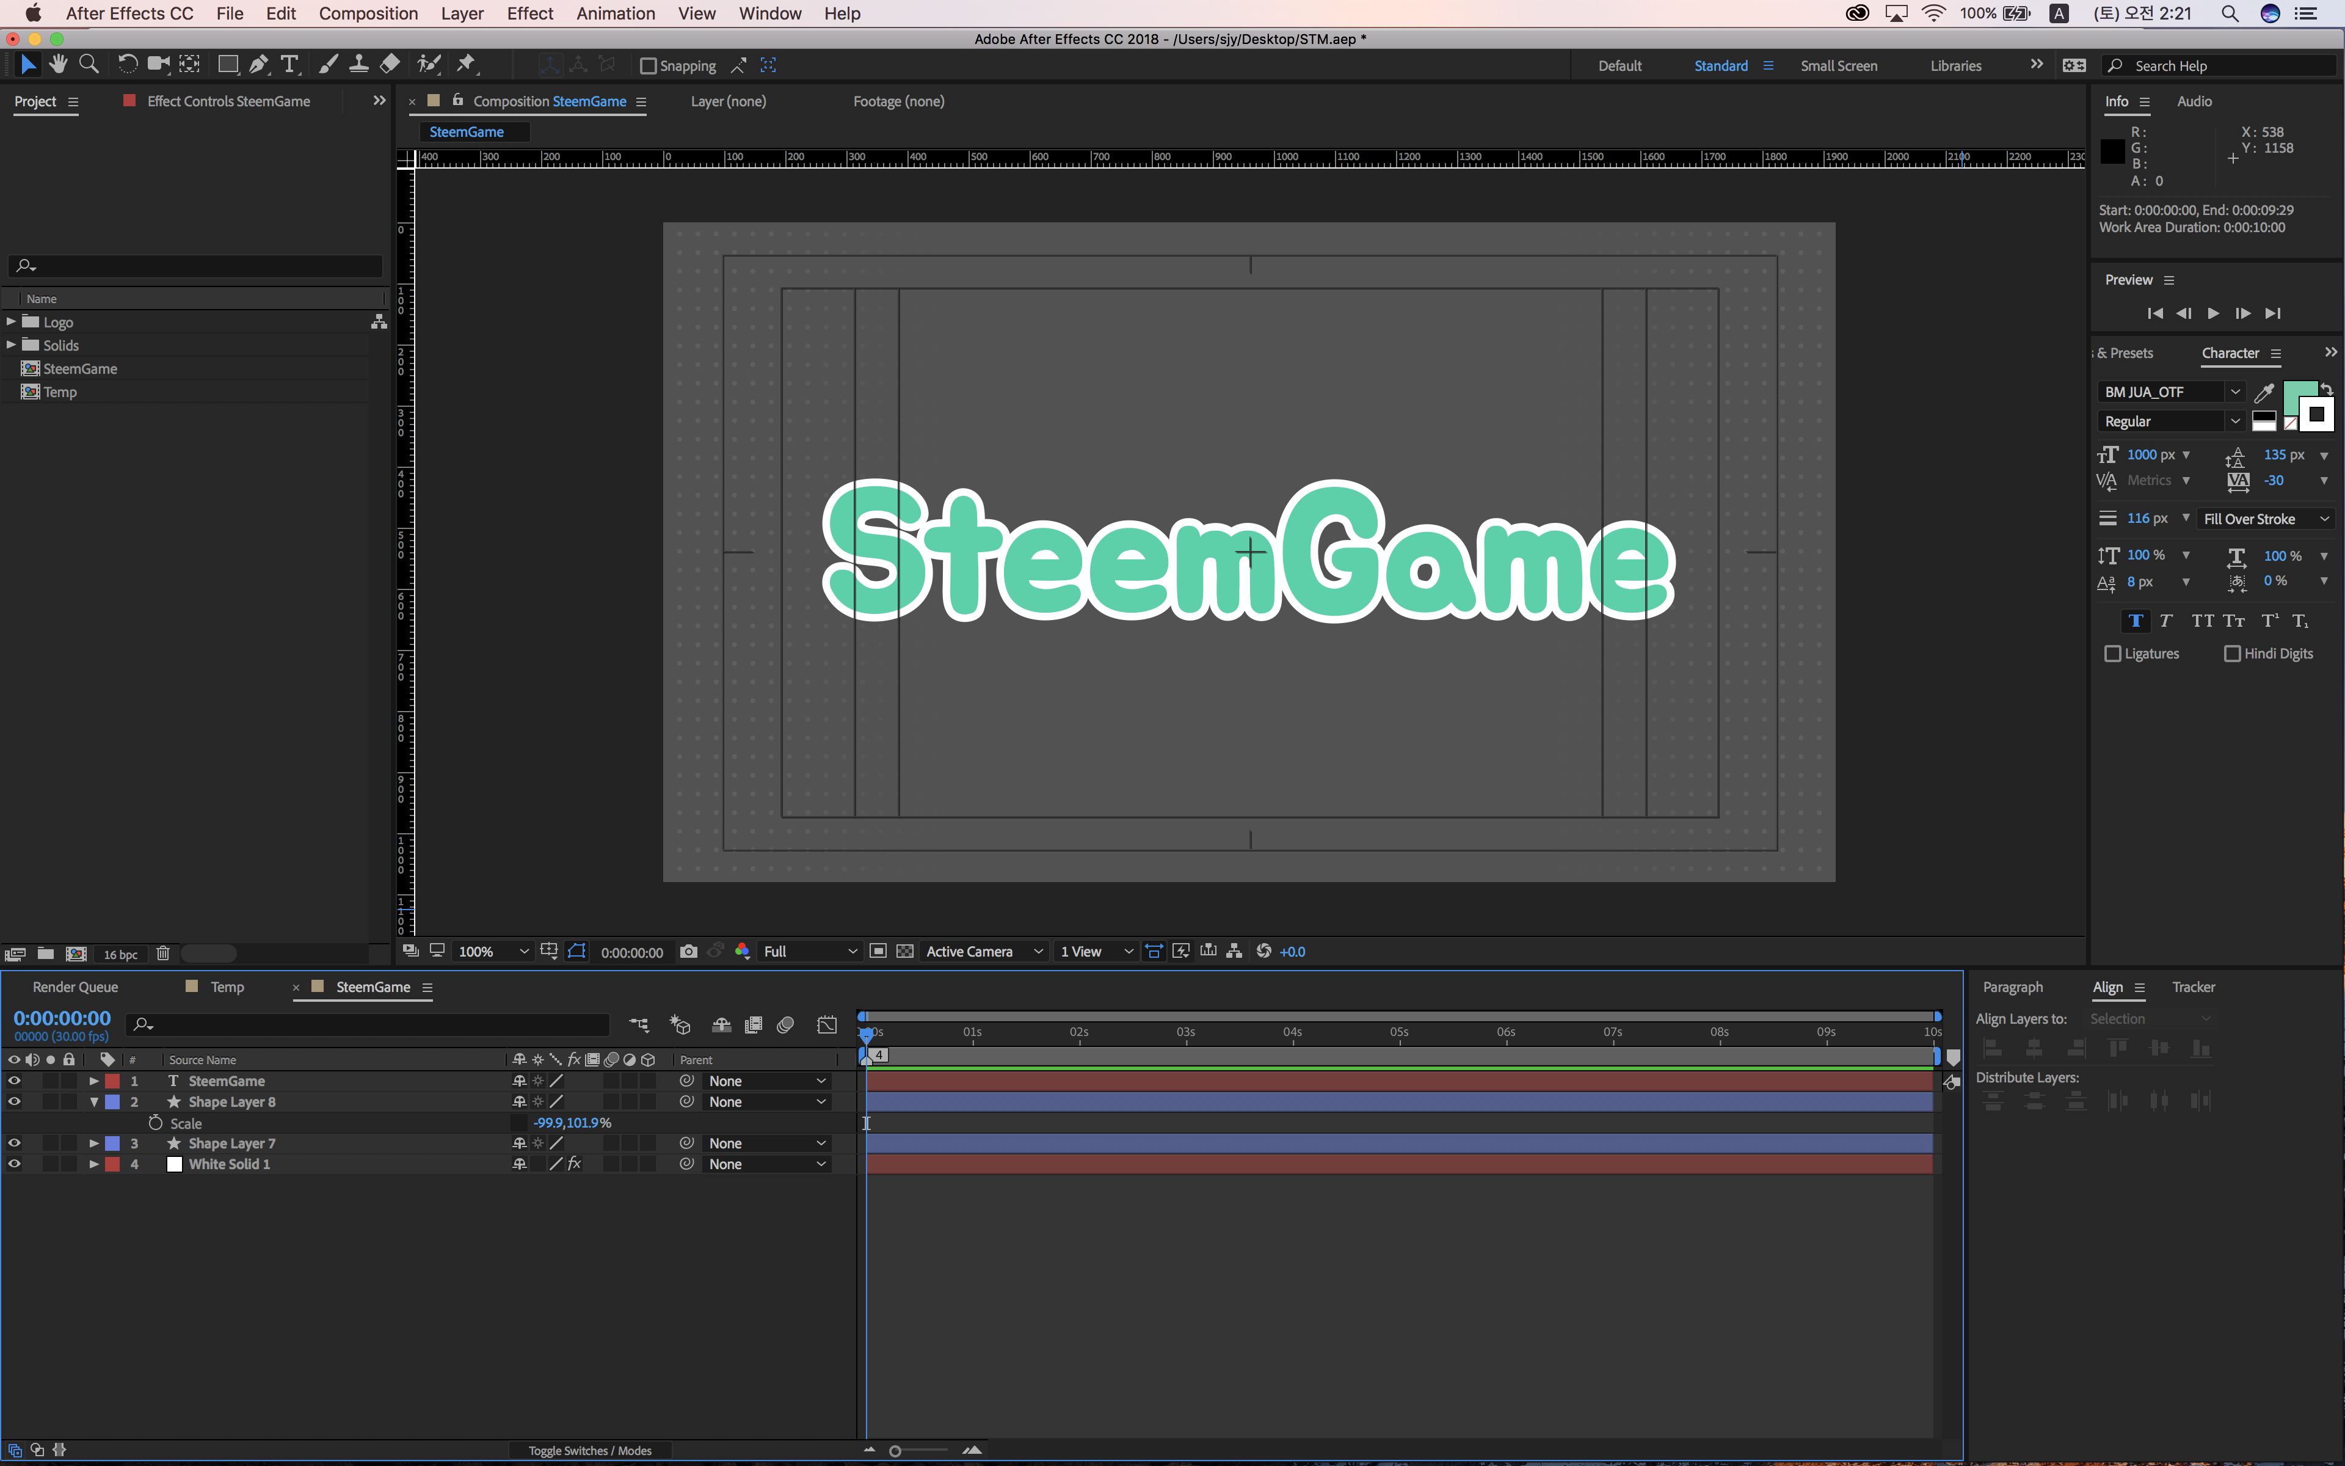This screenshot has width=2345, height=1466.
Task: Click the eyedropper in Character panel
Action: pyautogui.click(x=2264, y=393)
